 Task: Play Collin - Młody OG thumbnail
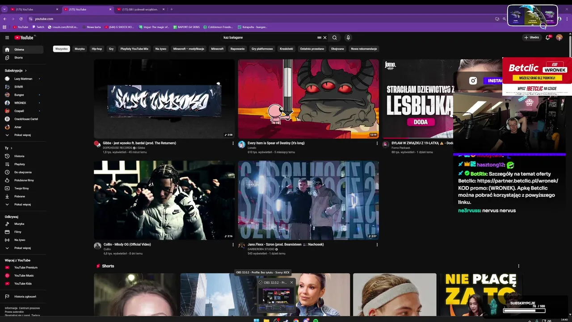pos(164,200)
